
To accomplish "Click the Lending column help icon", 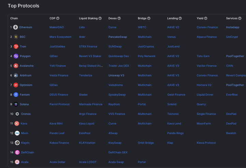I will pyautogui.click(x=180, y=18).
